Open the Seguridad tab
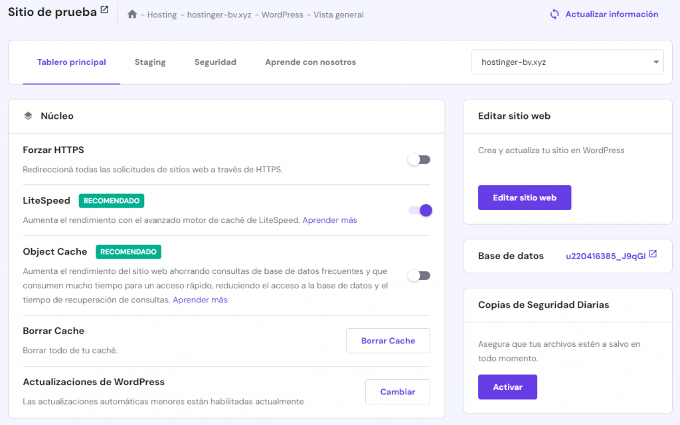Image resolution: width=680 pixels, height=425 pixels. 215,62
